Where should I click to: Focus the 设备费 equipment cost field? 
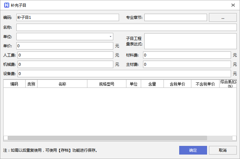pyautogui.click(x=124, y=74)
